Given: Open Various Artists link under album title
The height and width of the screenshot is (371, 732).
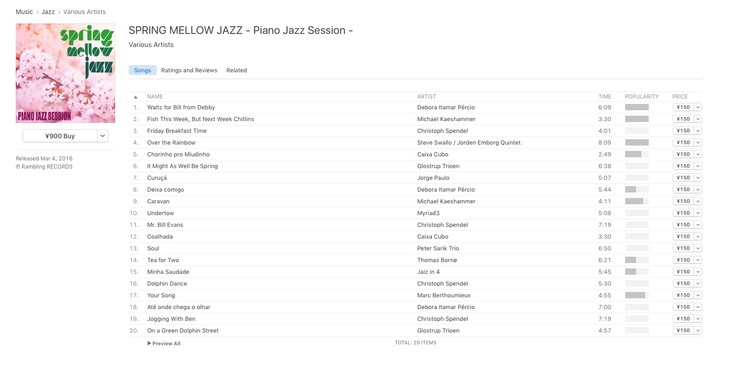Looking at the screenshot, I should [151, 45].
